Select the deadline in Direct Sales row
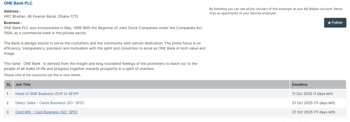Screen dimensions: 350x122 313,103
